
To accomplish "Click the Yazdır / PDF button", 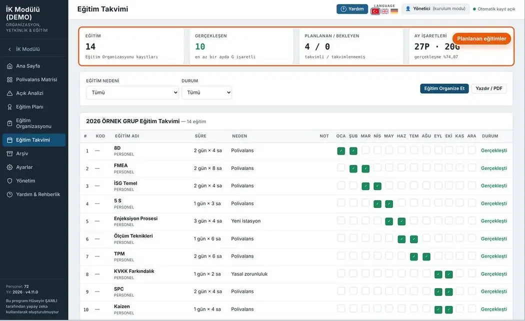I will click(x=489, y=88).
